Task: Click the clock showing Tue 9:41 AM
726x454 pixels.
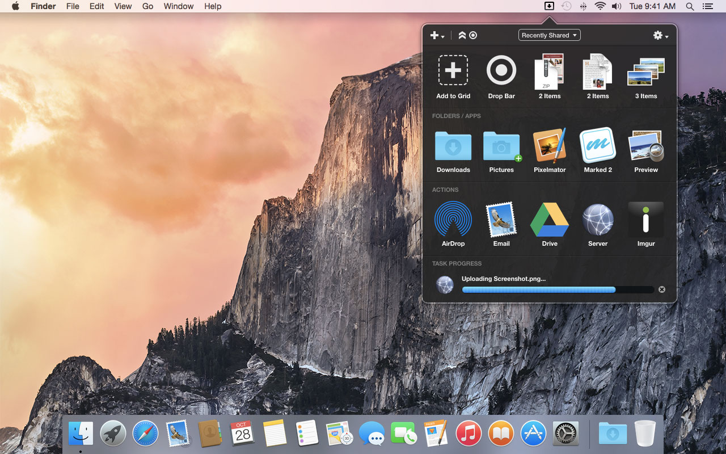Action: pos(652,6)
